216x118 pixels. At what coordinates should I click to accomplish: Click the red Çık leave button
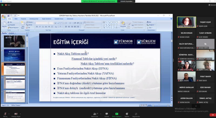pos(212,115)
